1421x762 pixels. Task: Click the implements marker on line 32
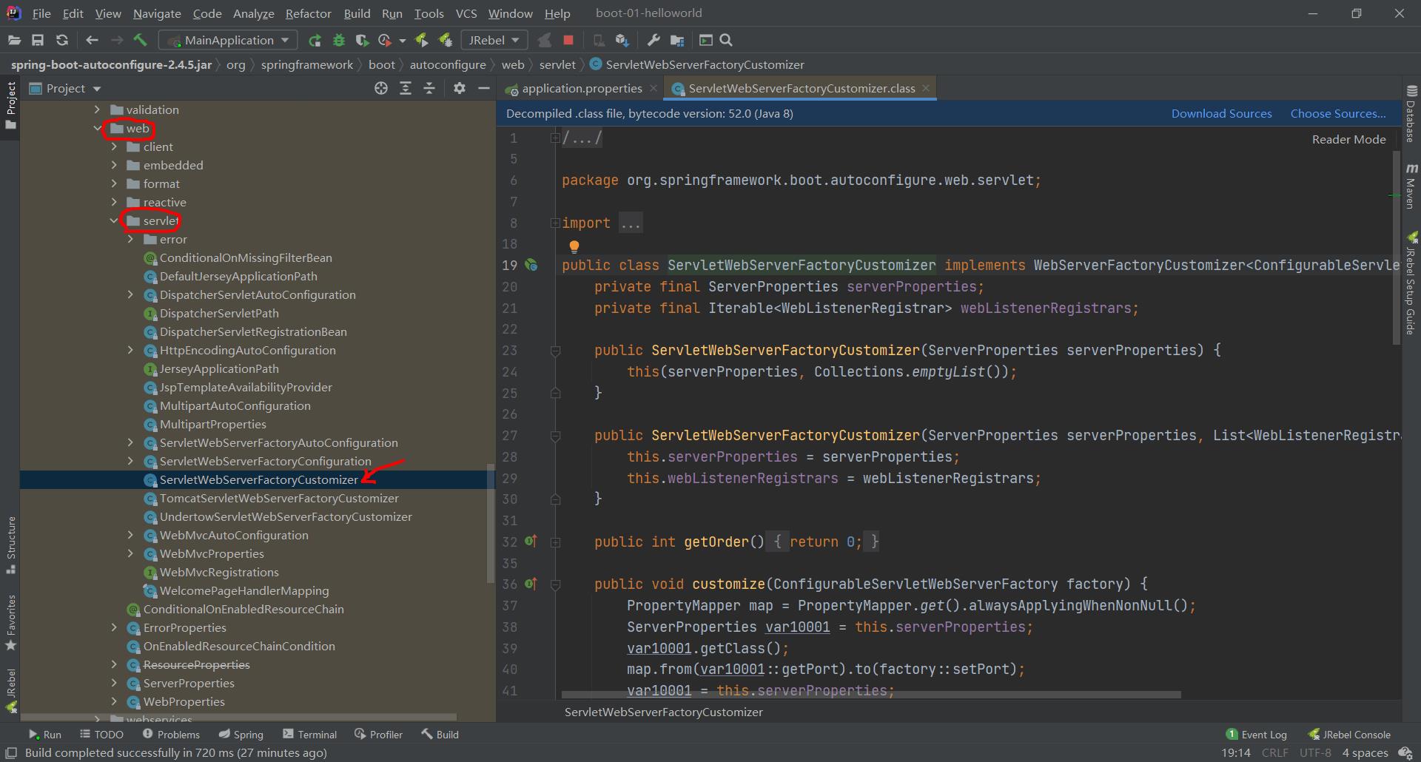(x=531, y=542)
